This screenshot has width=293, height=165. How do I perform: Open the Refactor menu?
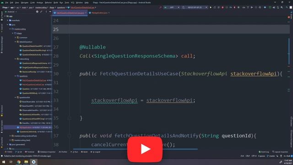tap(48, 3)
